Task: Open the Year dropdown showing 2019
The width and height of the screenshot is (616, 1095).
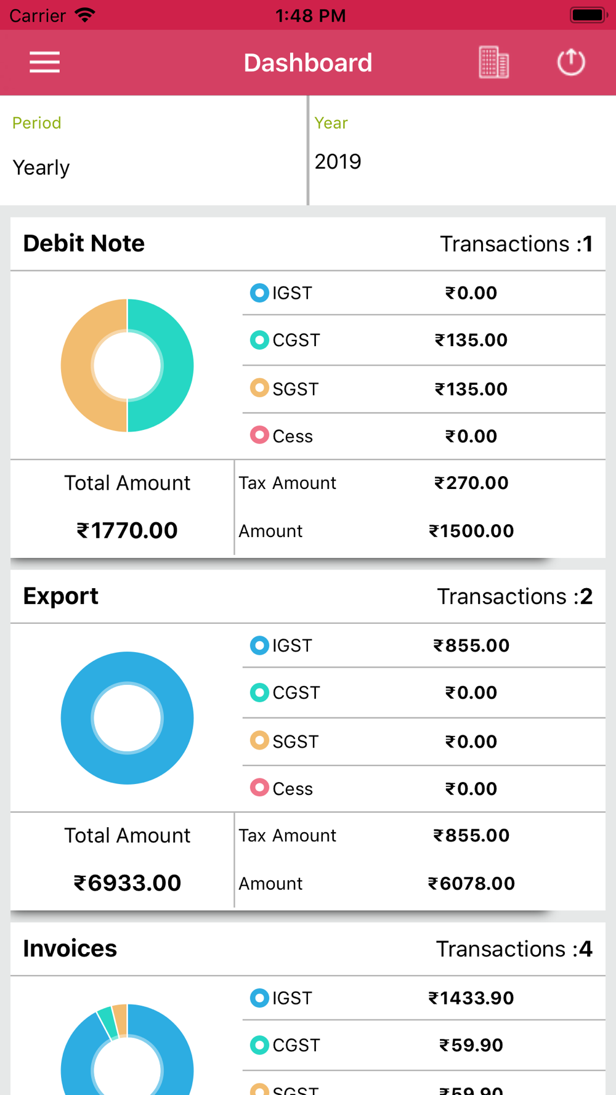Action: click(463, 150)
